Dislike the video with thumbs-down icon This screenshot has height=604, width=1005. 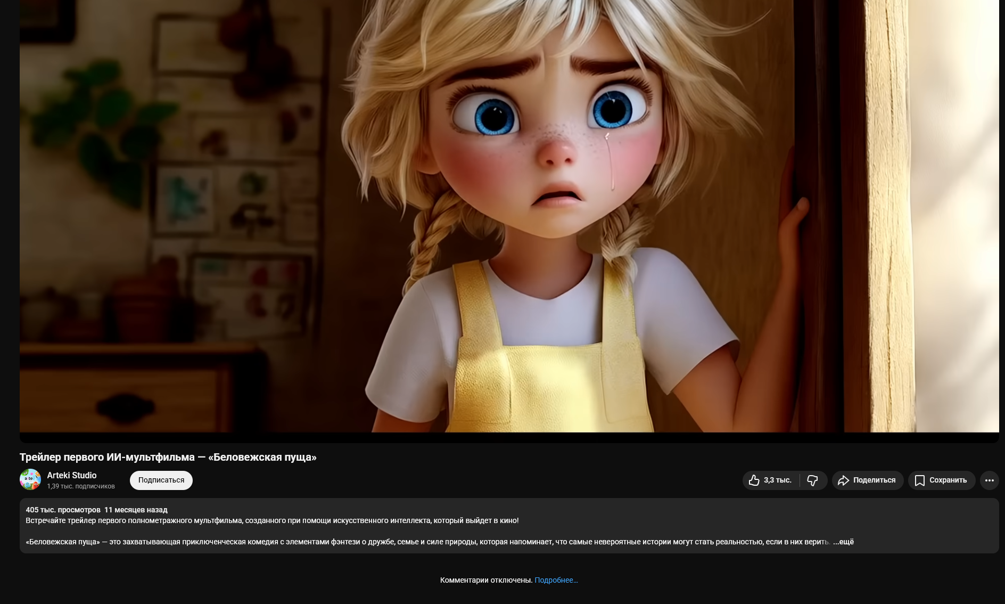coord(813,480)
